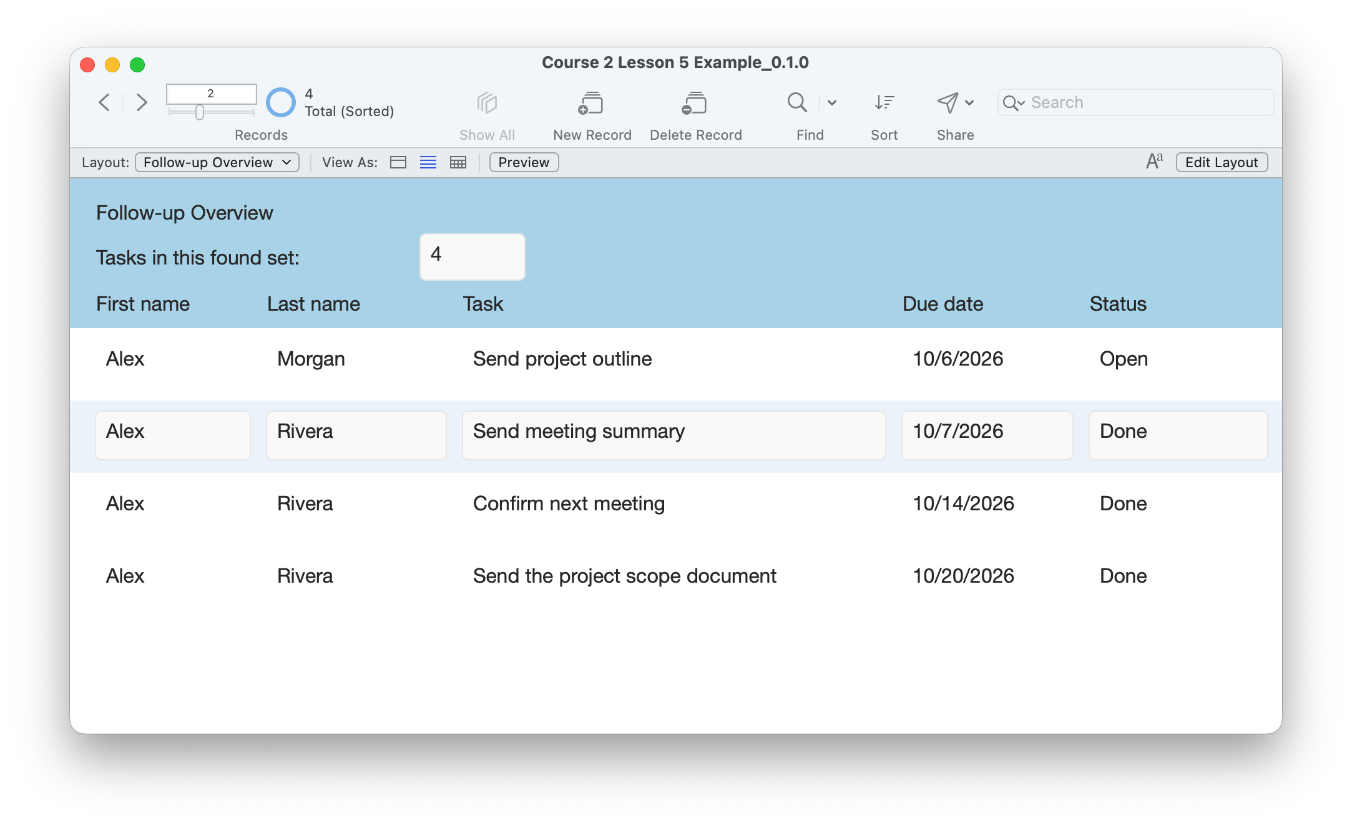
Task: Click the Edit Layout button
Action: (x=1222, y=162)
